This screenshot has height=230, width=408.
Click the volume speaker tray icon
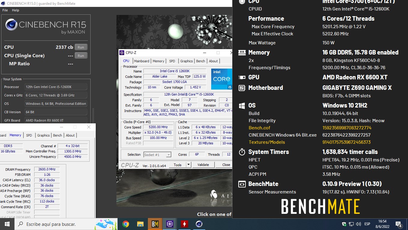coord(358,224)
